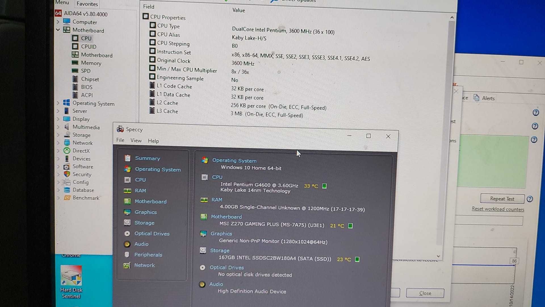Expand the Network node in AIDA64
This screenshot has width=545, height=307.
tap(58, 143)
